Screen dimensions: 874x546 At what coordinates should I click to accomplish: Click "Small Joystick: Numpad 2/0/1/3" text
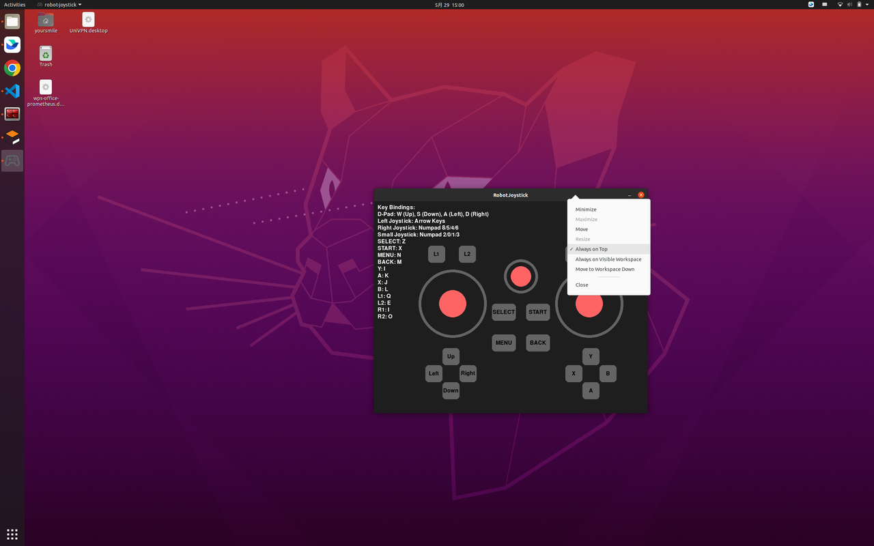419,235
